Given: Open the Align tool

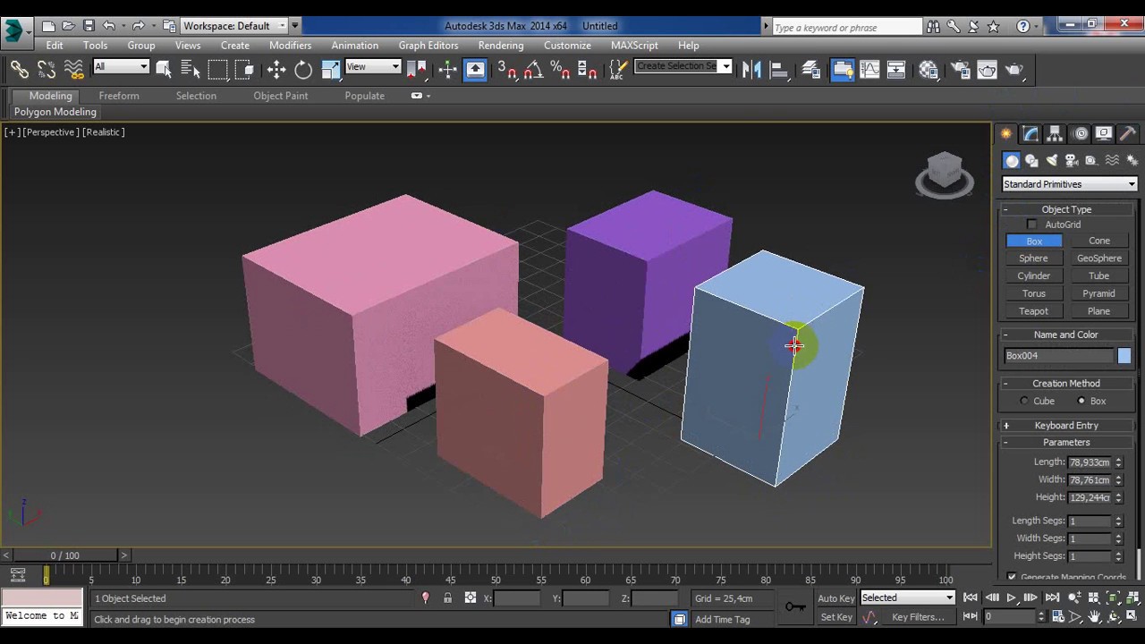Looking at the screenshot, I should click(x=778, y=69).
